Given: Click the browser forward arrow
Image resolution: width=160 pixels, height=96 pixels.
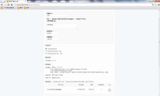Looking at the screenshot, I should (5, 5).
